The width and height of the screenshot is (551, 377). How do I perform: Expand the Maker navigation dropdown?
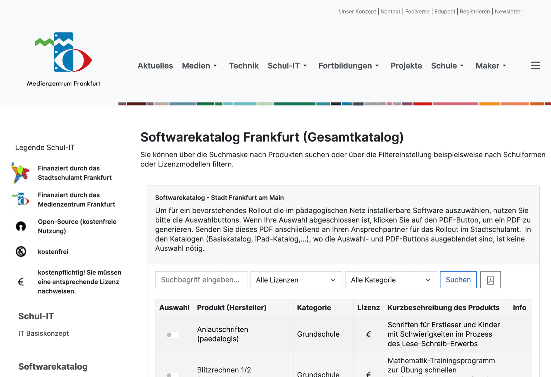point(491,65)
